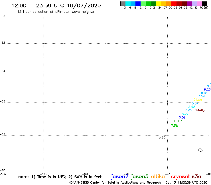This screenshot has height=185, width=211.
Task: Select the black swatch above 70 ft
Action: 205,3
